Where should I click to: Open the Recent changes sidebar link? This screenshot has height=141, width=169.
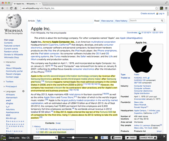tap(13, 74)
